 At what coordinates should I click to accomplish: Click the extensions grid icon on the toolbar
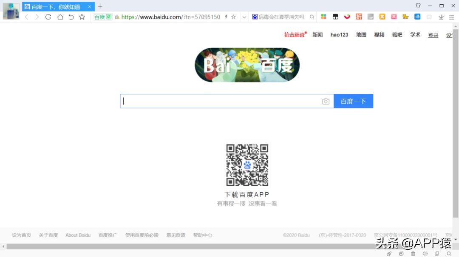click(323, 17)
